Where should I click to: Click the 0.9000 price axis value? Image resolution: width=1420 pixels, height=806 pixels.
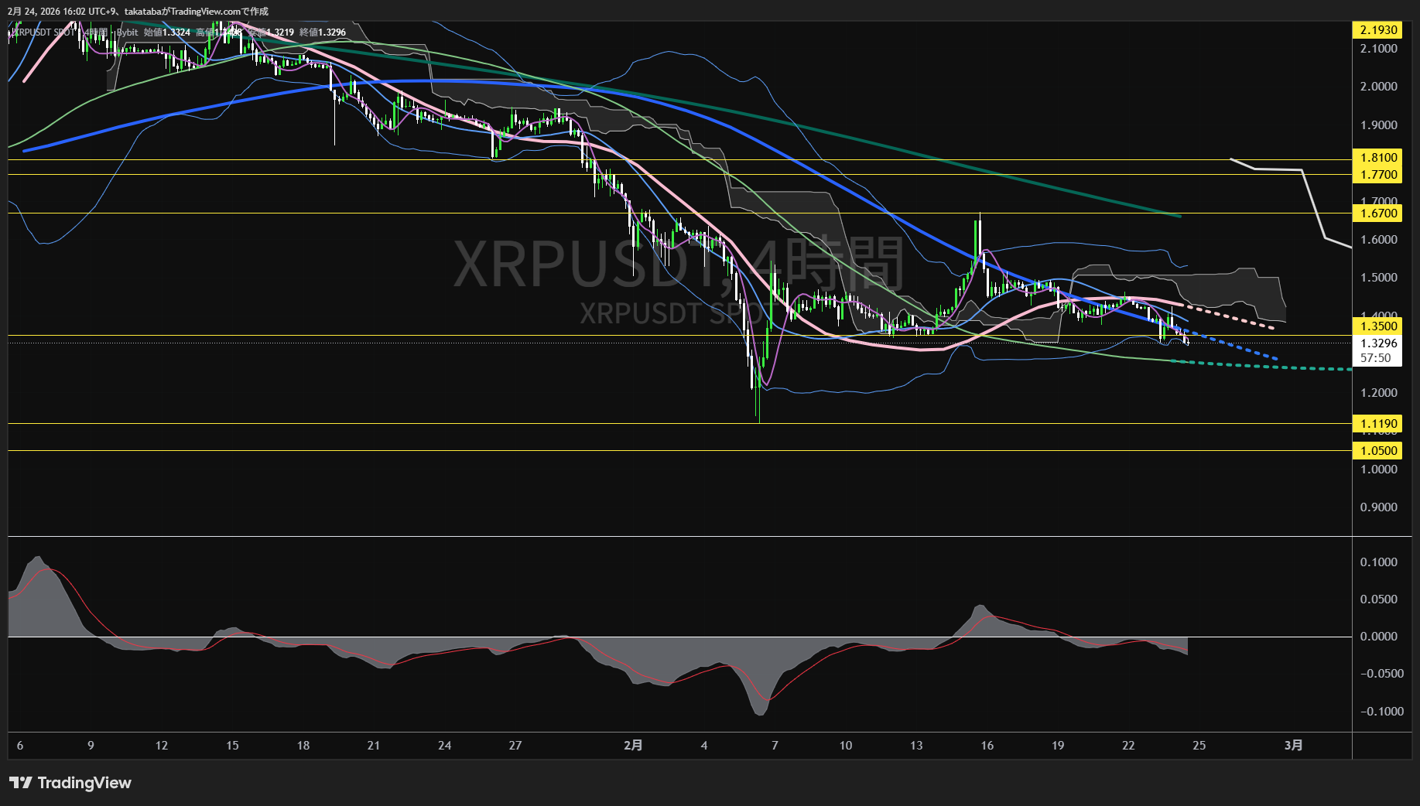coord(1378,507)
